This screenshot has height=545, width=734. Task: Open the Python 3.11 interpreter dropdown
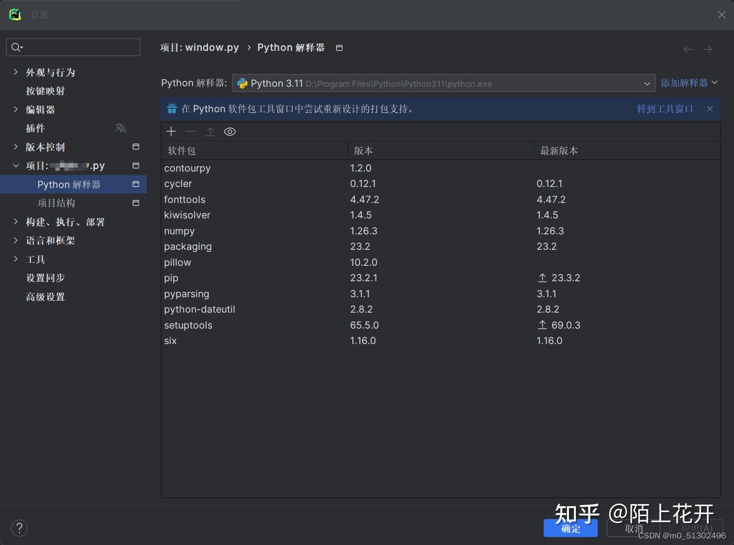pos(647,83)
